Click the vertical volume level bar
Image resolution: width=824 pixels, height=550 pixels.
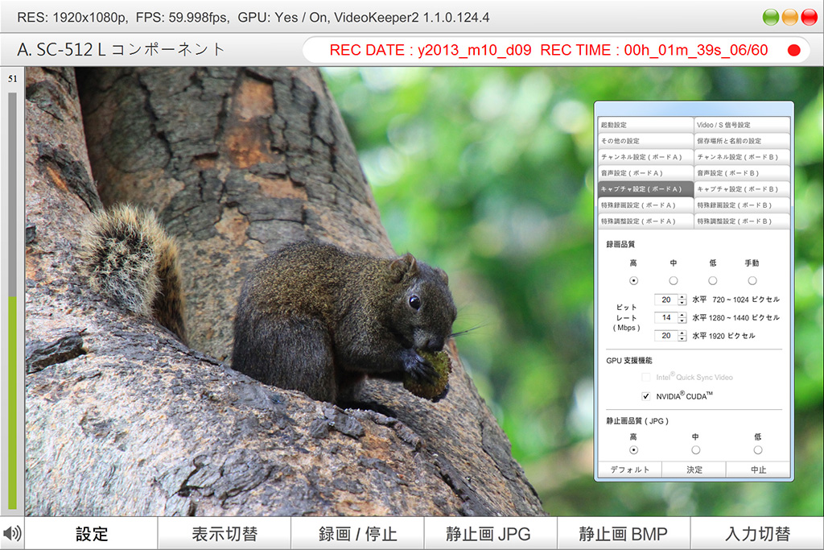pos(13,300)
